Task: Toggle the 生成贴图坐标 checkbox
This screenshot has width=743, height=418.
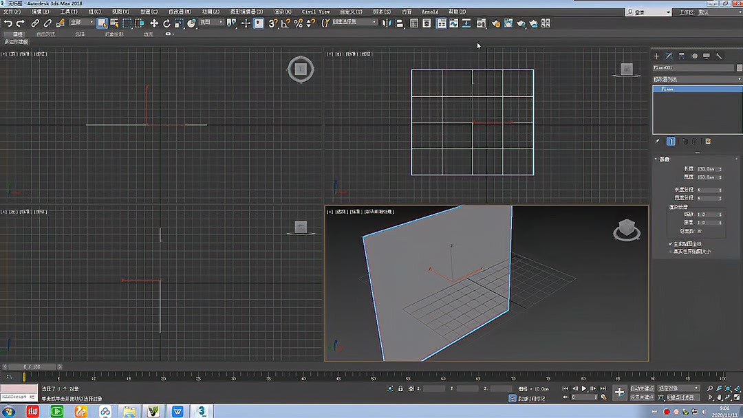Action: (671, 243)
